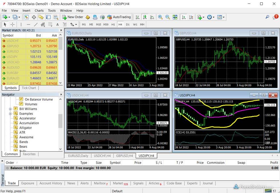Image resolution: width=280 pixels, height=193 pixels.
Task: Set timeframe to D1
Action: [127, 25]
